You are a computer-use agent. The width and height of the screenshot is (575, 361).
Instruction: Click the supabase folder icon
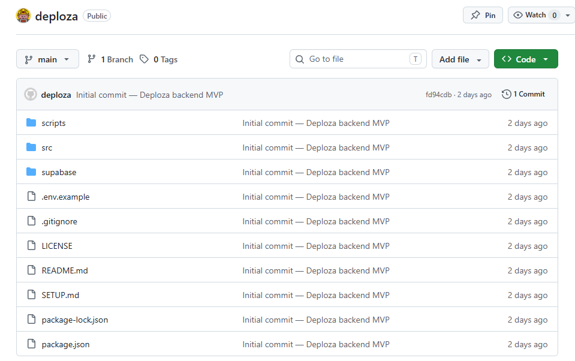tap(31, 172)
